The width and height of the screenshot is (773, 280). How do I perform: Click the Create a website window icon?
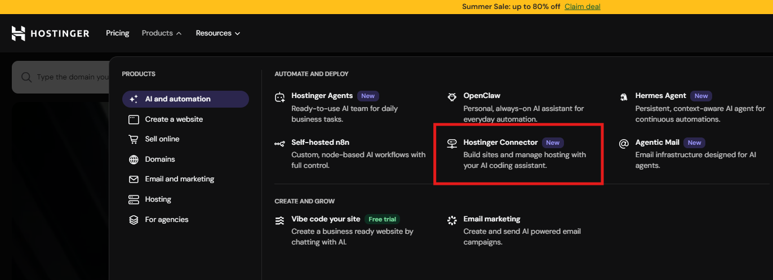[134, 119]
